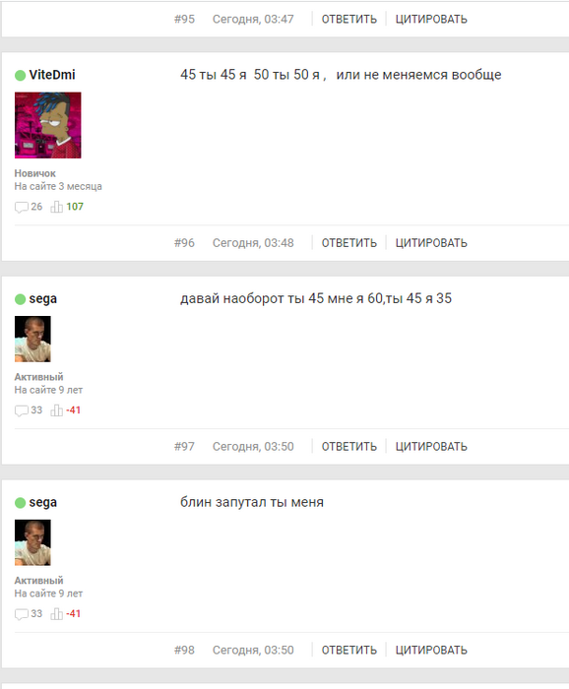Click the online status dot in post #97

21,299
